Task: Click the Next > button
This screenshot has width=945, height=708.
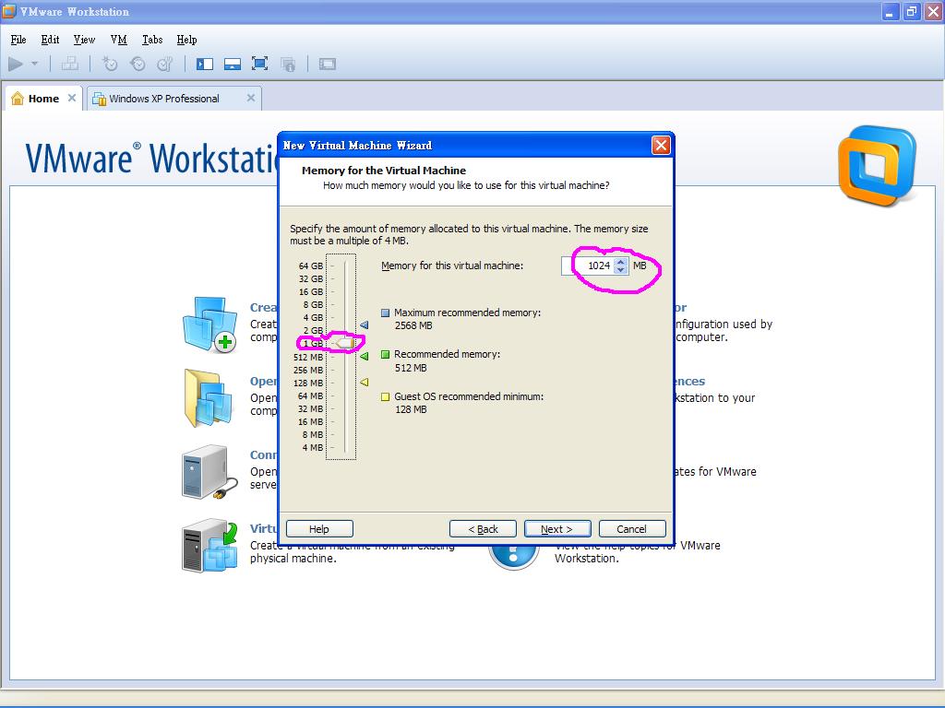Action: (x=557, y=528)
